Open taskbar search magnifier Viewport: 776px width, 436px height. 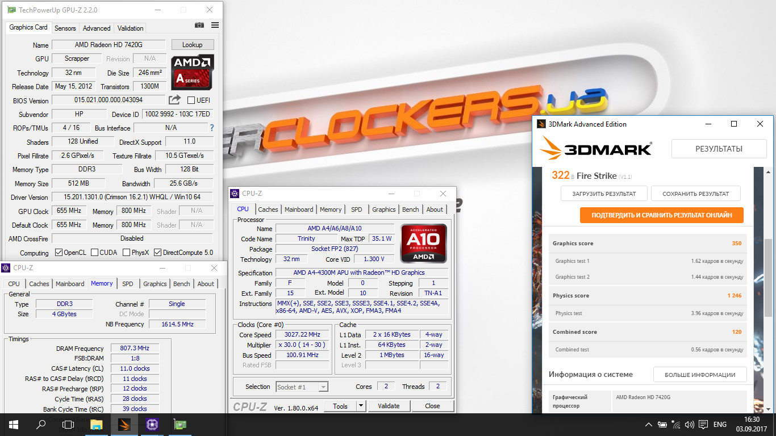tap(41, 424)
